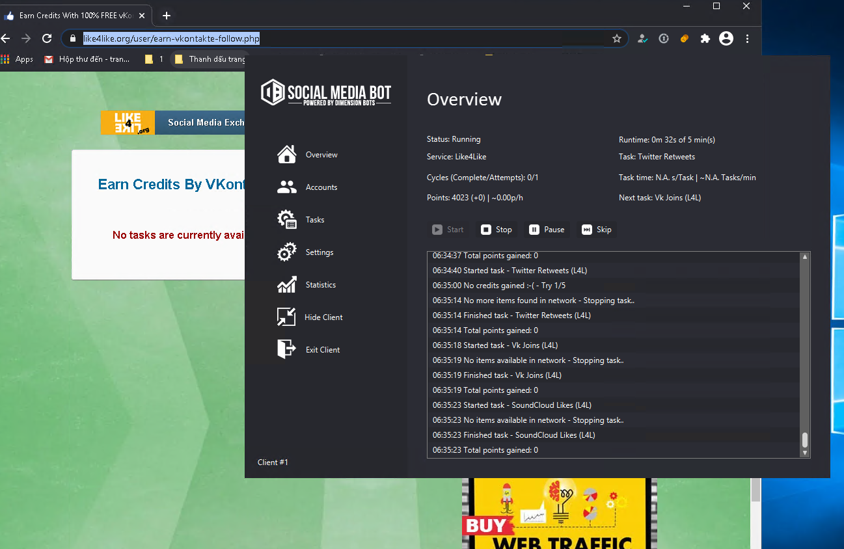Click the checkmark-person extension icon in the toolbar

[643, 39]
